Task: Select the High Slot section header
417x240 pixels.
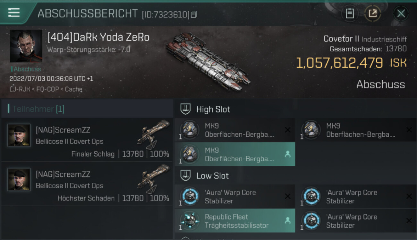Action: tap(213, 109)
